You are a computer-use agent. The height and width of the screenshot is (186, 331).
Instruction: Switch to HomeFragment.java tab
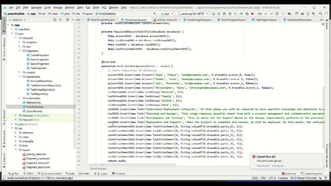(x=102, y=20)
